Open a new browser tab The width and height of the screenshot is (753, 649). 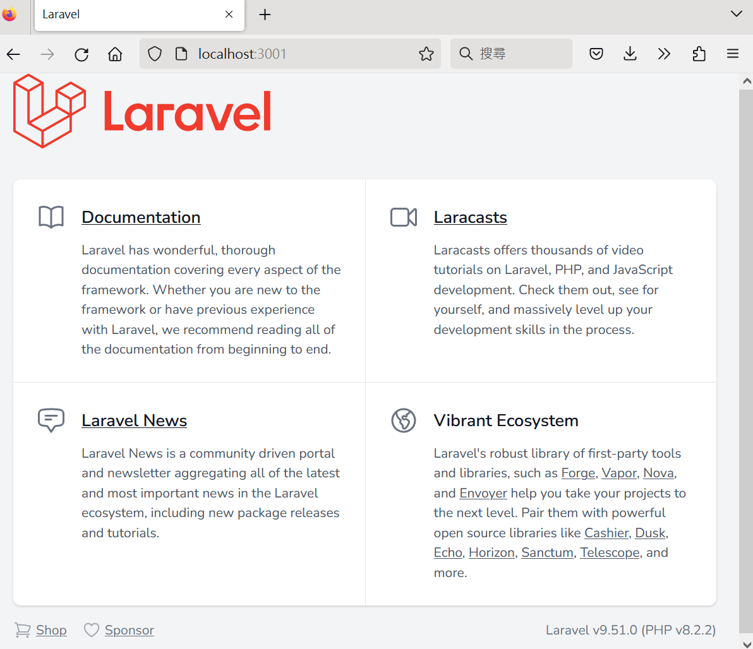[265, 15]
